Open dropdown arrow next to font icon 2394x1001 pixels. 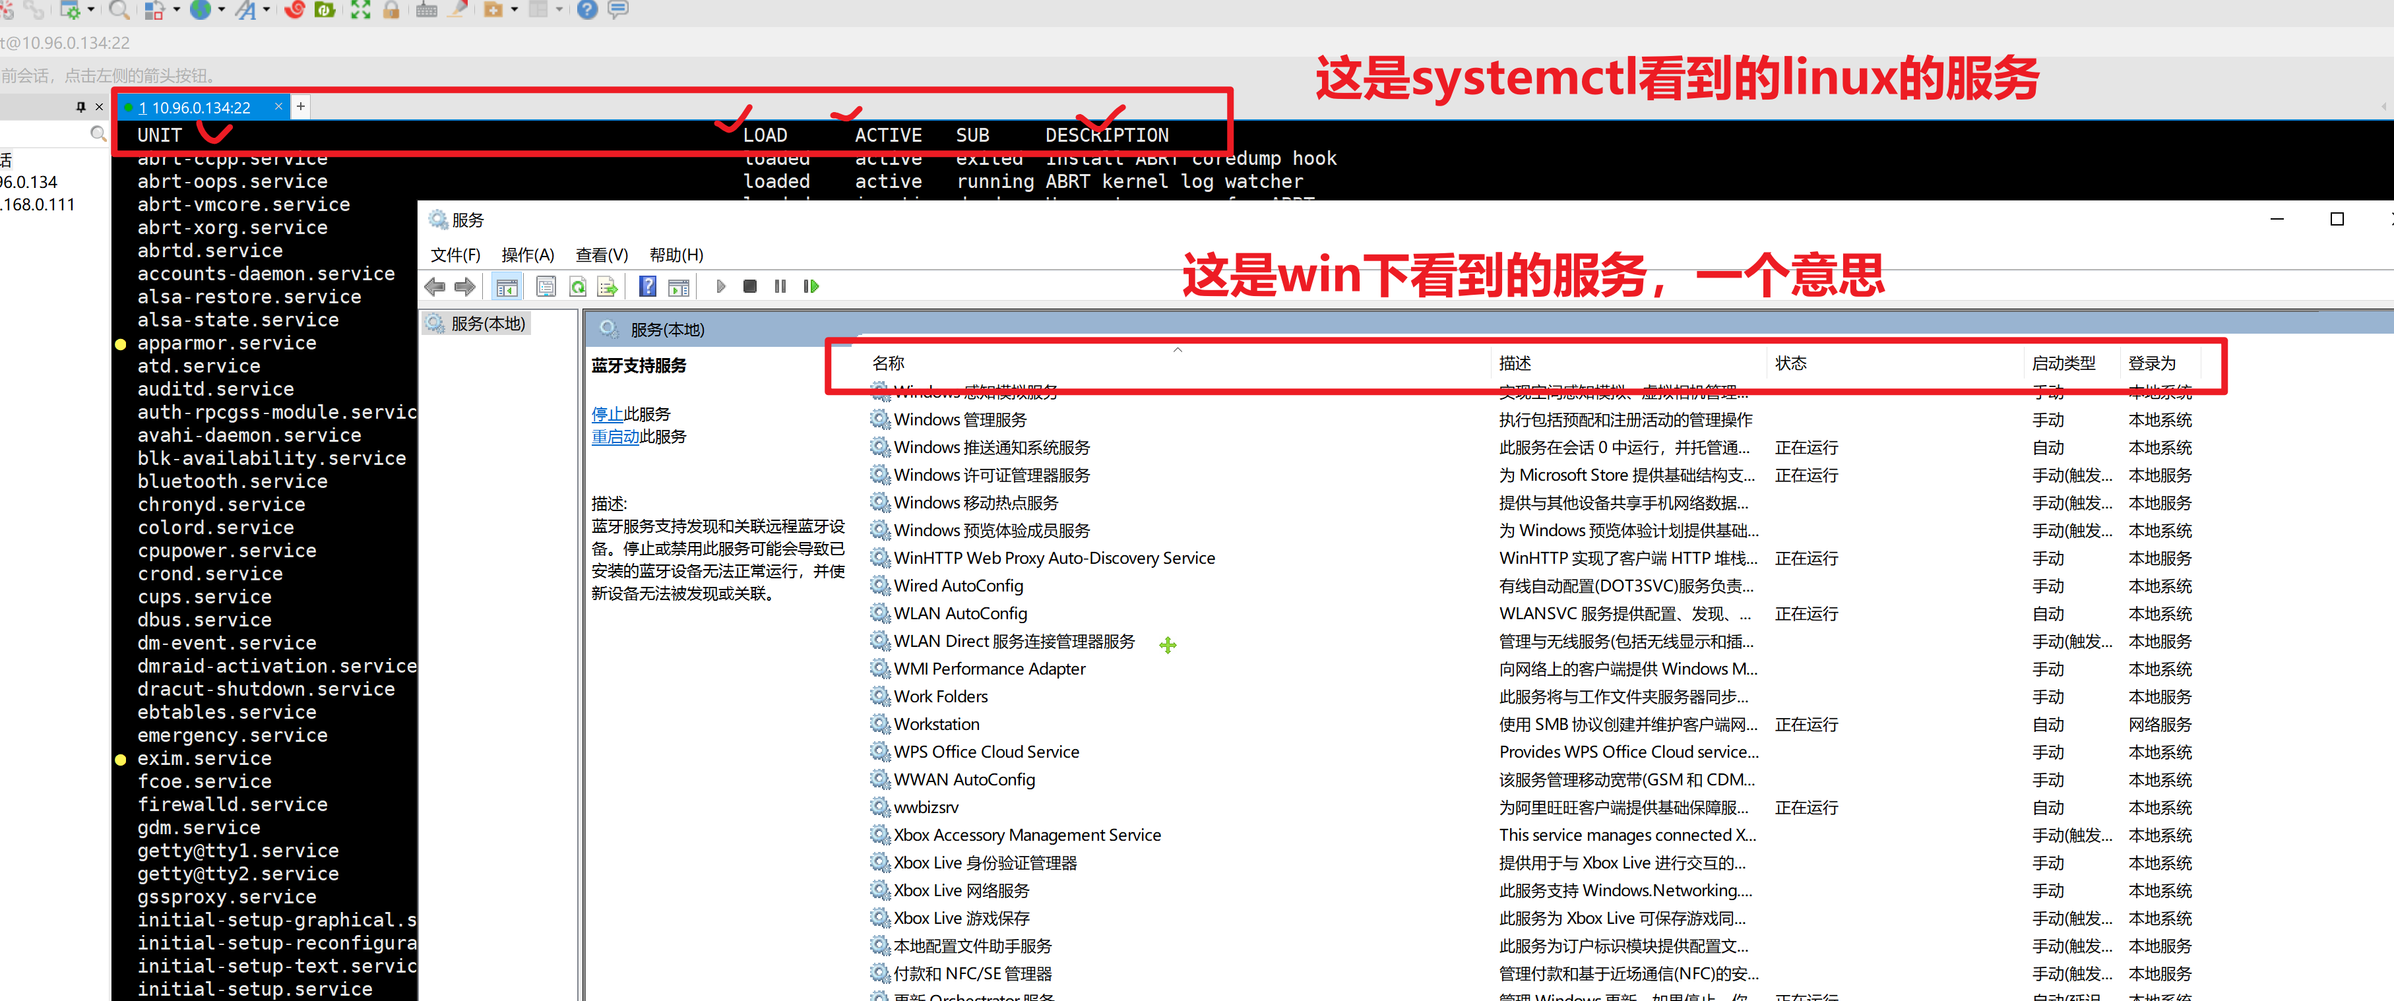coord(267,10)
